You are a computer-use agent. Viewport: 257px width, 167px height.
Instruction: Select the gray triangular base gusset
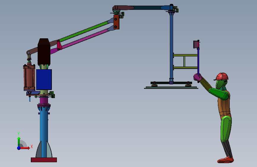[x=38, y=150]
